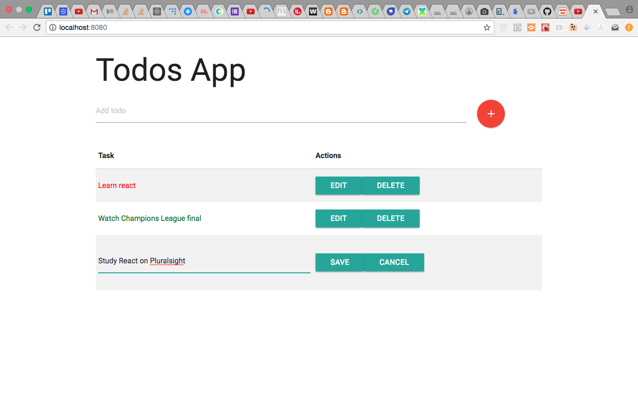The height and width of the screenshot is (399, 638).
Task: Cancel editing the current todo
Action: pyautogui.click(x=394, y=262)
